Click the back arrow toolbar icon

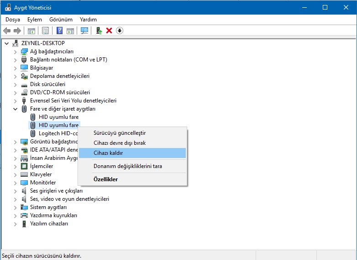(7, 31)
